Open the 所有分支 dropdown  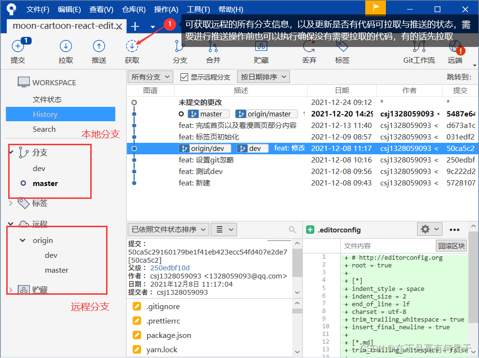150,77
